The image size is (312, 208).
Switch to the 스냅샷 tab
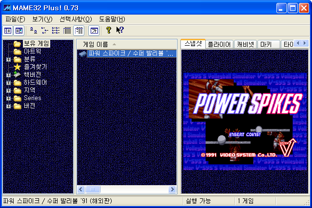click(x=193, y=44)
